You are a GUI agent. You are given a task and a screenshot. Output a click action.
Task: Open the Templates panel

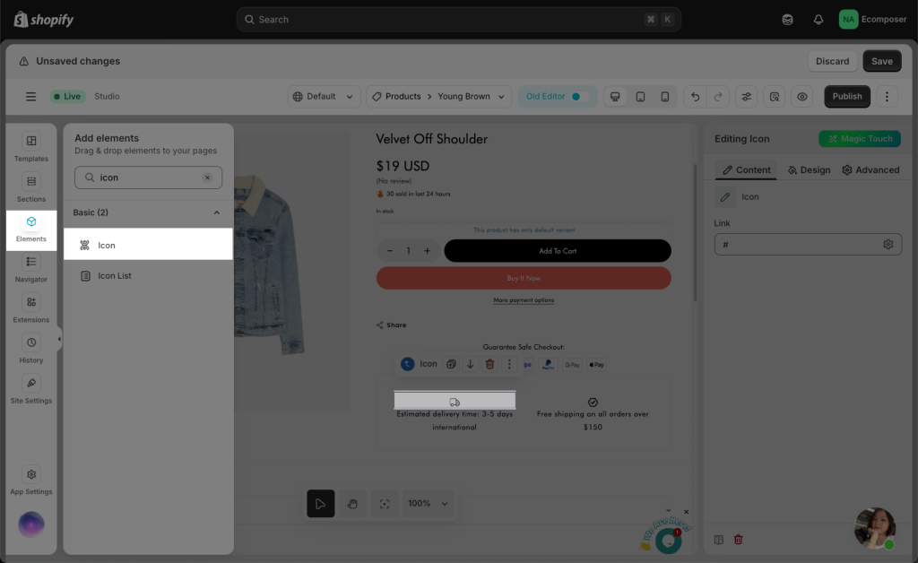click(x=31, y=147)
